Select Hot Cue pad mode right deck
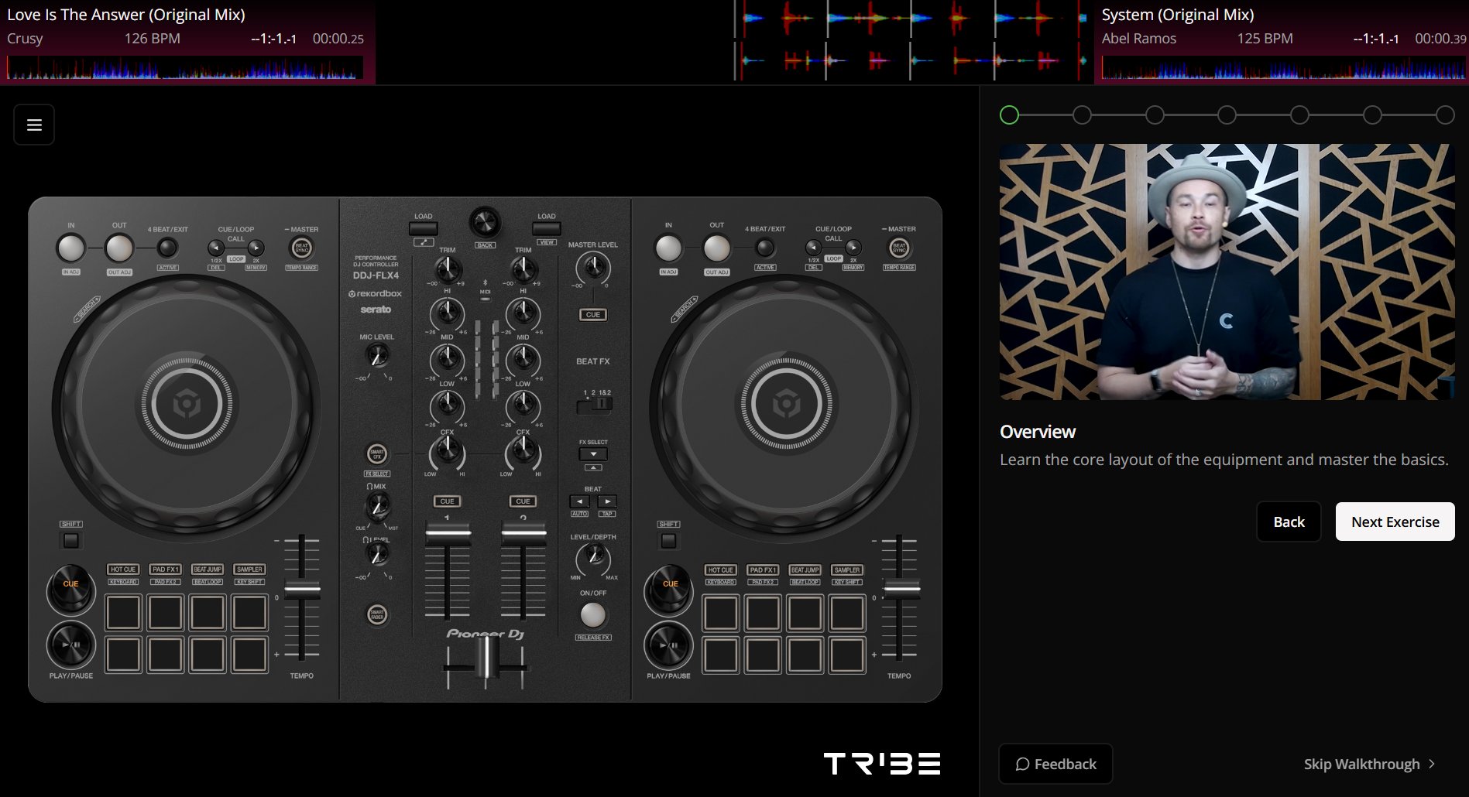The width and height of the screenshot is (1469, 797). pos(720,570)
